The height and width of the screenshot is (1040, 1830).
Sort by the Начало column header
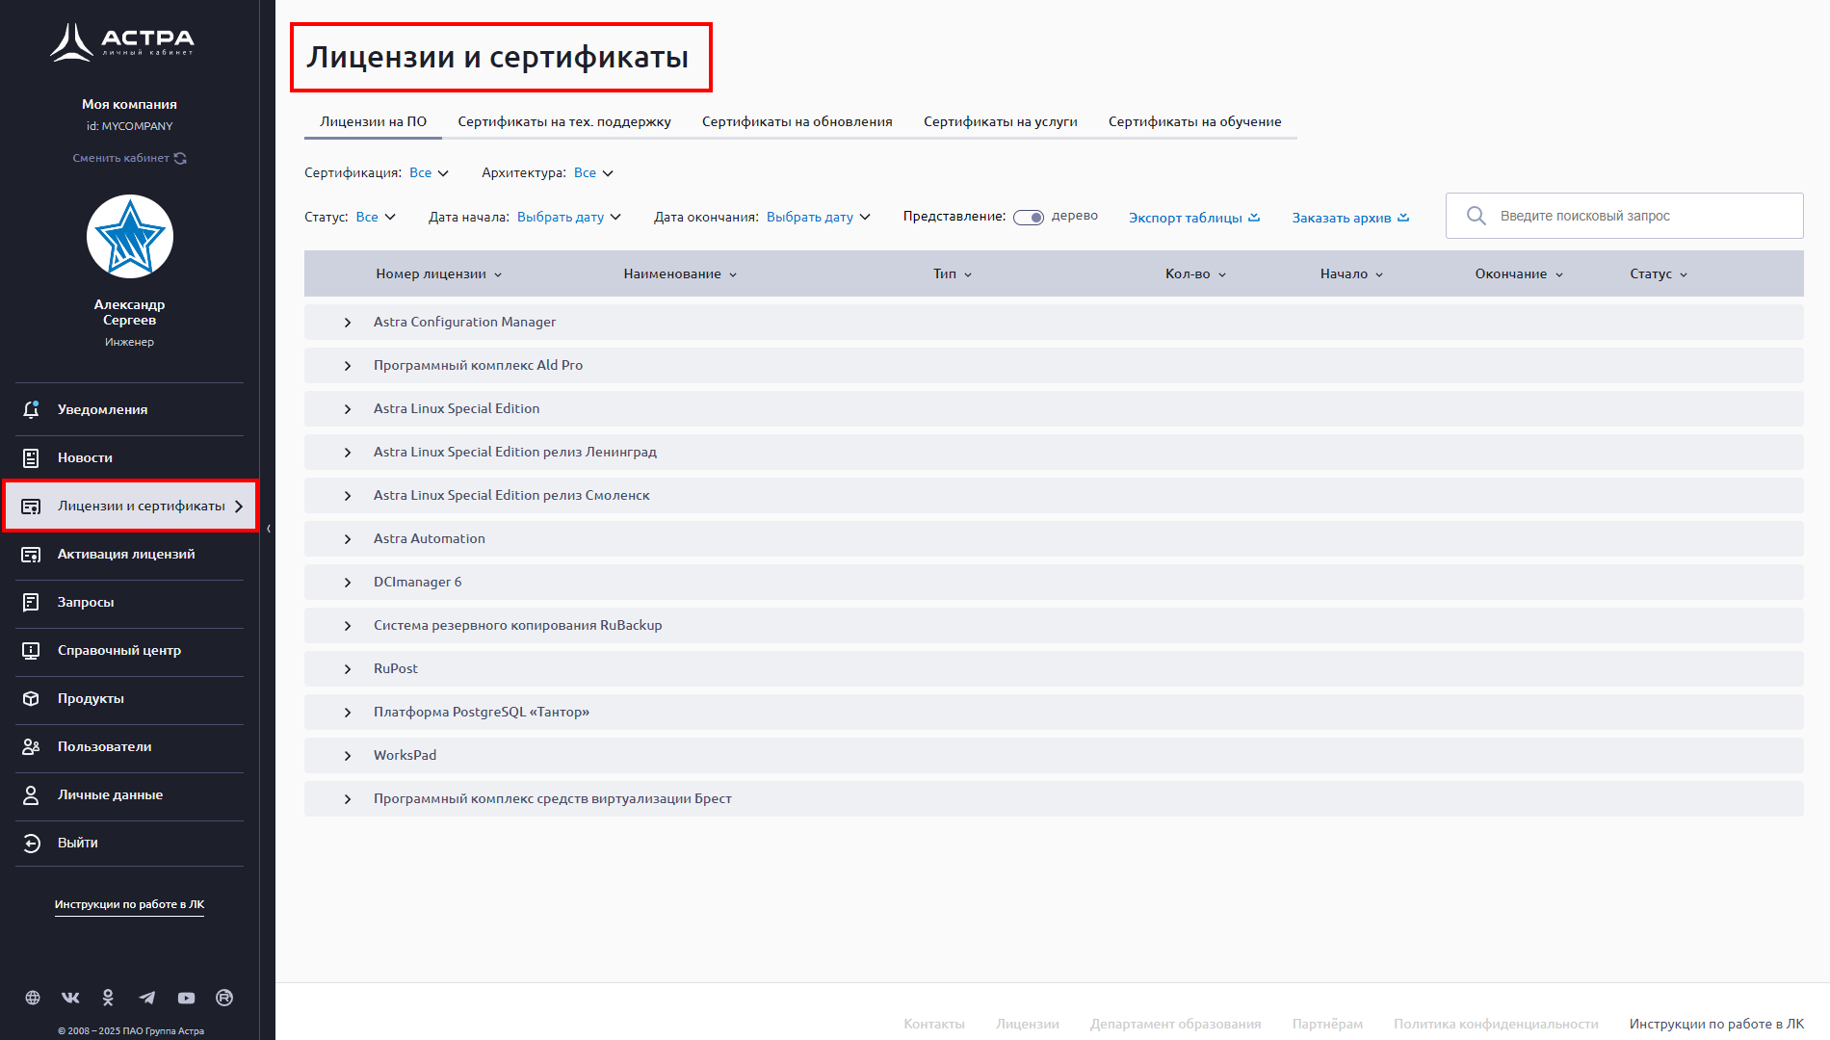1351,274
